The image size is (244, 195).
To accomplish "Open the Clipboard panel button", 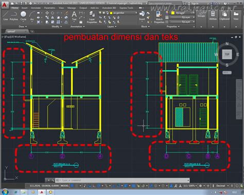I will click(224, 16).
